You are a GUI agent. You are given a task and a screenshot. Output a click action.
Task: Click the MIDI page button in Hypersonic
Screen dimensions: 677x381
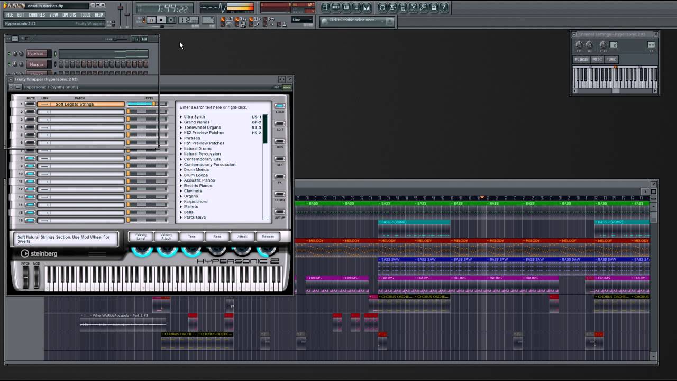tap(280, 141)
